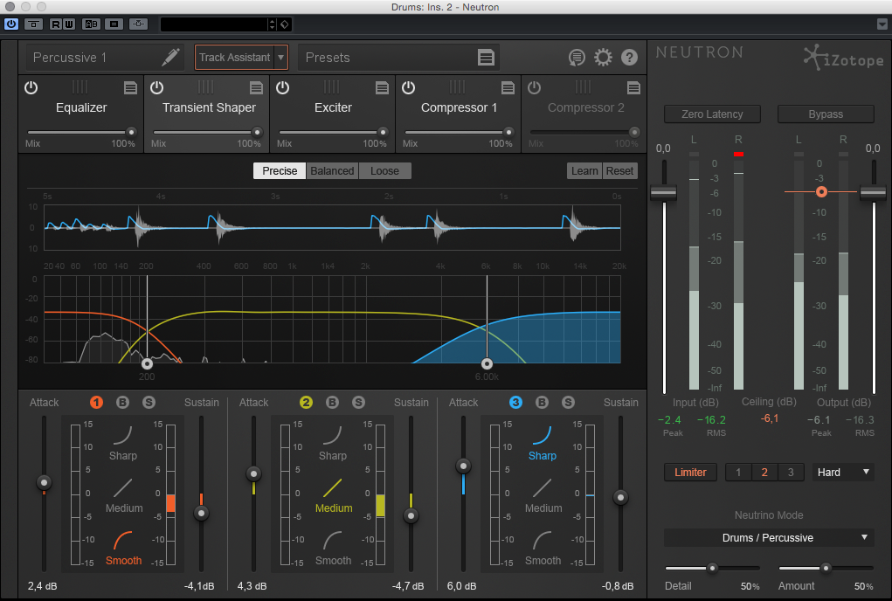Open the history speech-bubble icon
This screenshot has height=601, width=892.
577,58
